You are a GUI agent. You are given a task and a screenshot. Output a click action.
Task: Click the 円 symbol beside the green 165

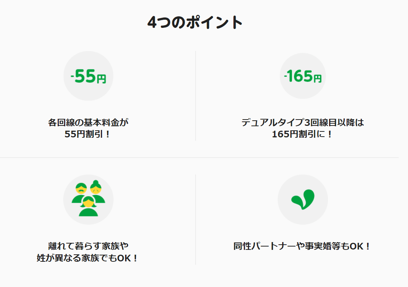[x=318, y=79]
